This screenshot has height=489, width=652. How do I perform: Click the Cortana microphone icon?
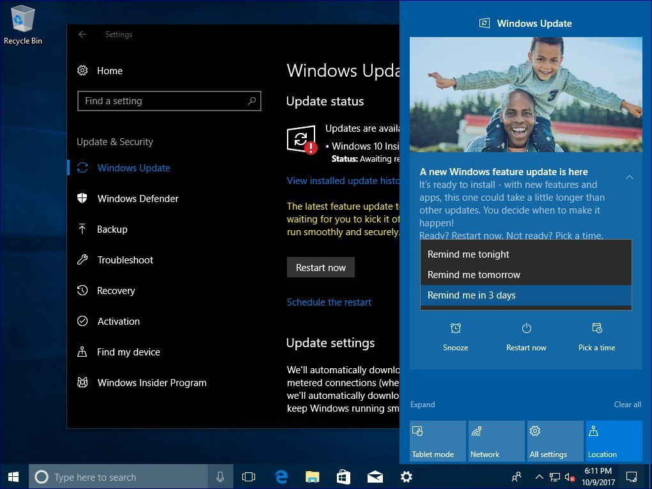[x=220, y=476]
